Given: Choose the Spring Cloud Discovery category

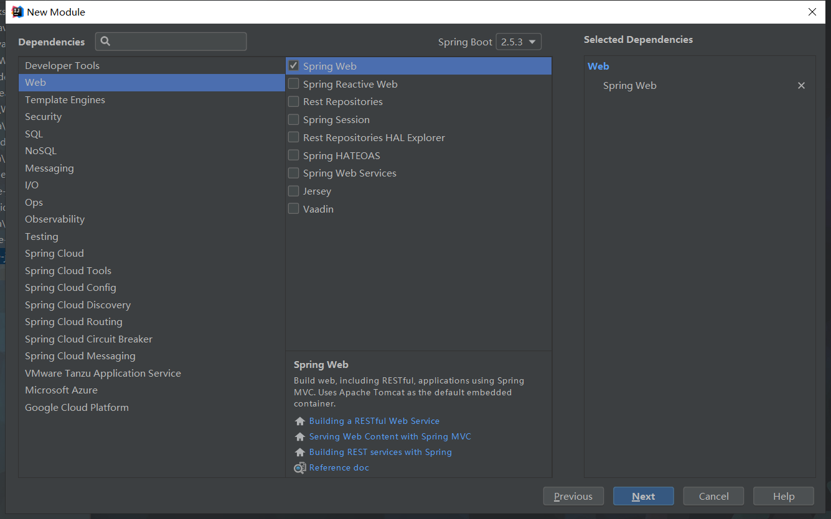Looking at the screenshot, I should (x=78, y=305).
